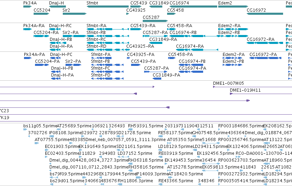Viewport: 292px width, 186px height.
Task: Click the AT18420.5prime EST label
Action: [186, 174]
